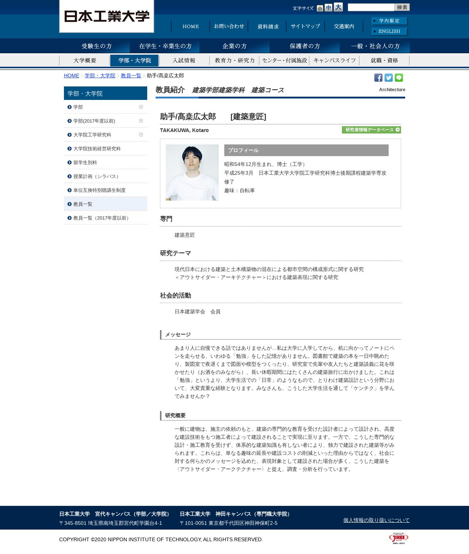This screenshot has width=469, height=554.
Task: Set font size to medium (中)
Action: [328, 8]
